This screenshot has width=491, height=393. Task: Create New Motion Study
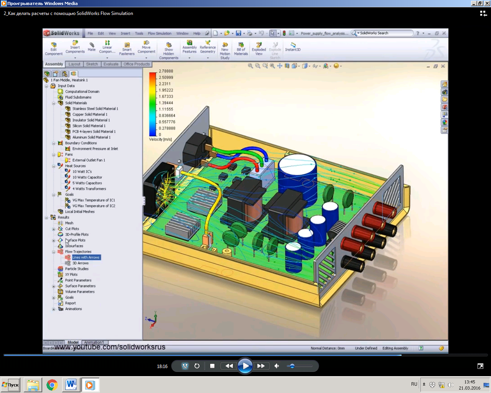[225, 51]
